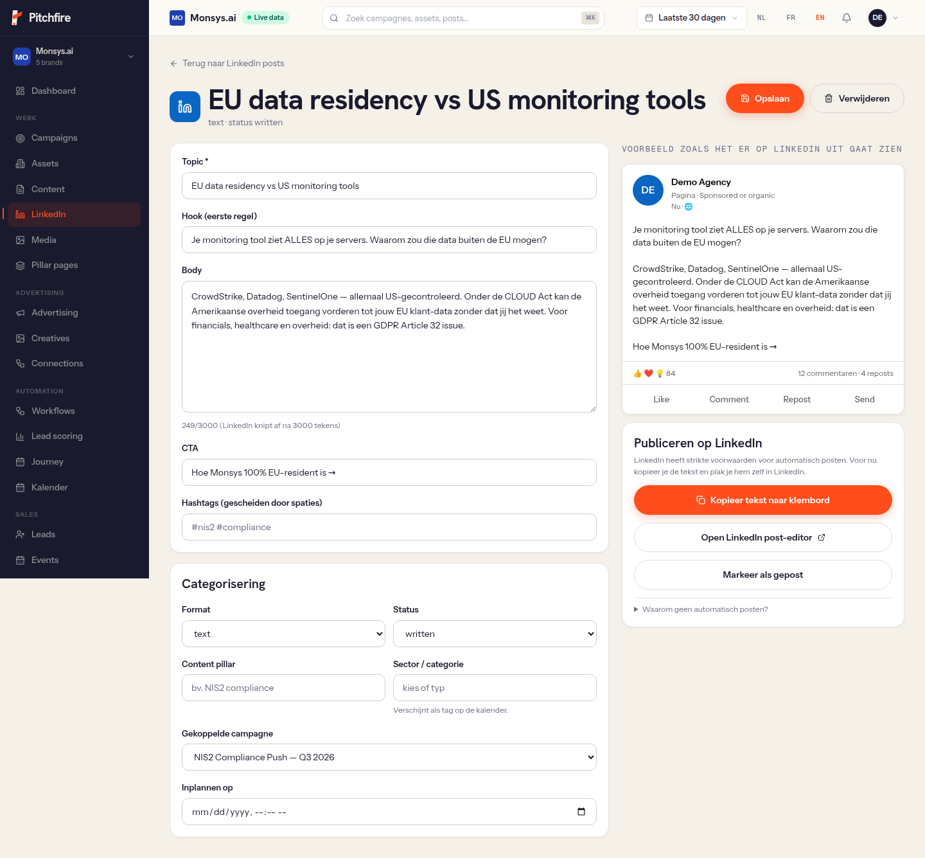Click the Demo Agency avatar in preview

click(x=648, y=190)
